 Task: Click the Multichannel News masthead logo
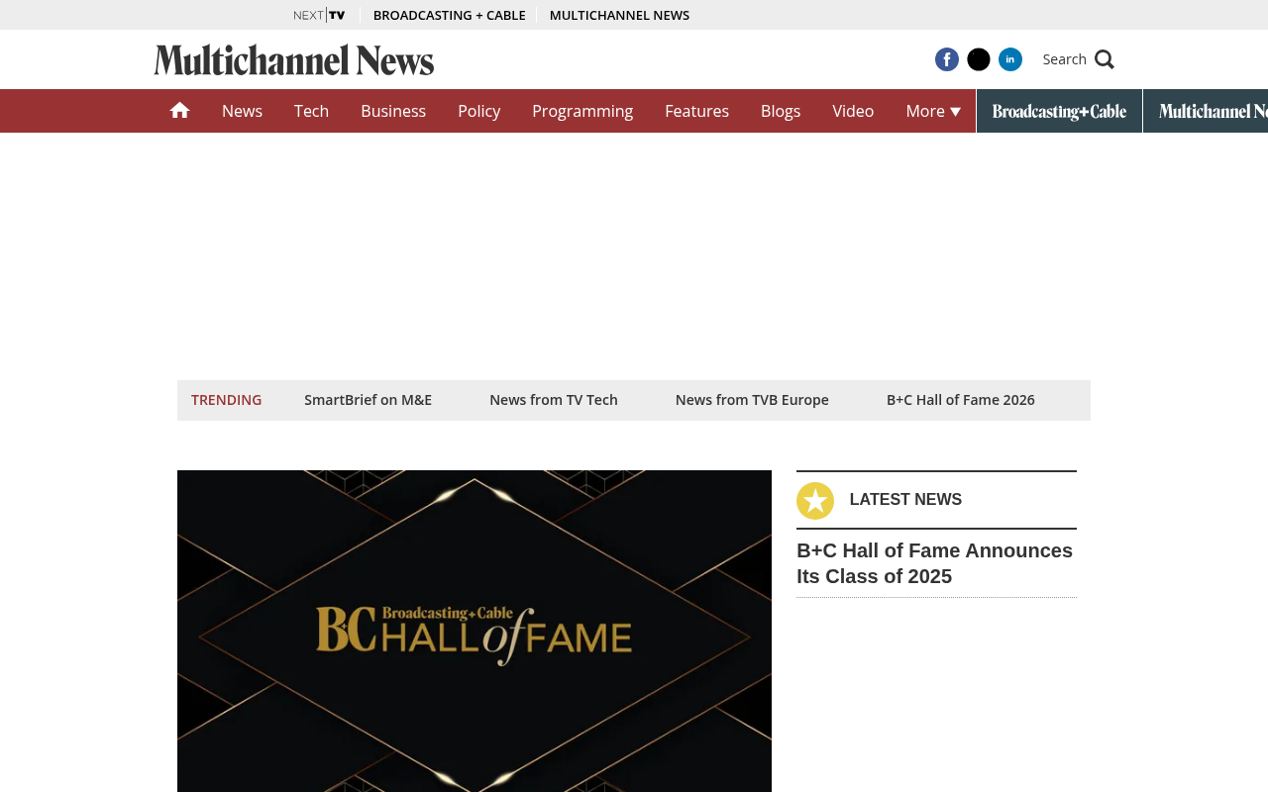[294, 59]
